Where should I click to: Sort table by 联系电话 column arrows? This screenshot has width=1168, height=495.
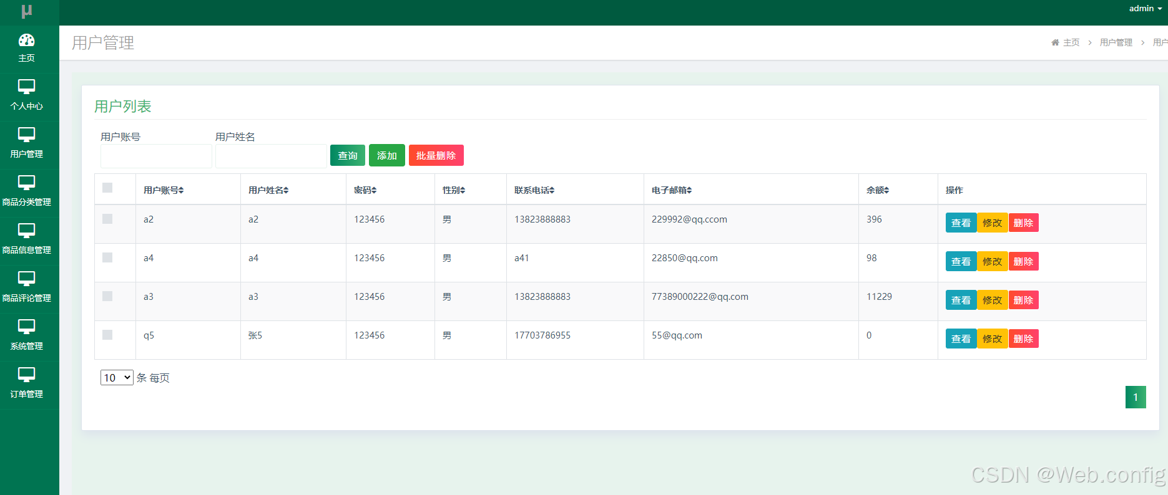pos(552,190)
